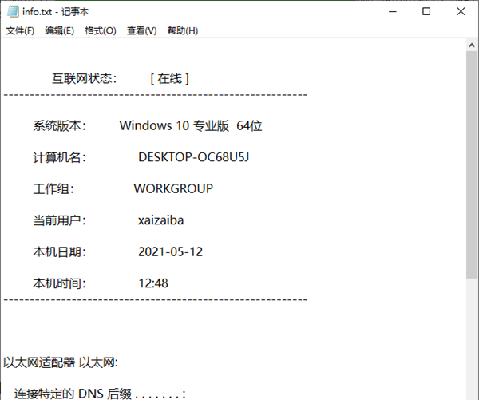Click the vertical scrollbar thumb
This screenshot has height=400, width=479.
pyautogui.click(x=472, y=165)
